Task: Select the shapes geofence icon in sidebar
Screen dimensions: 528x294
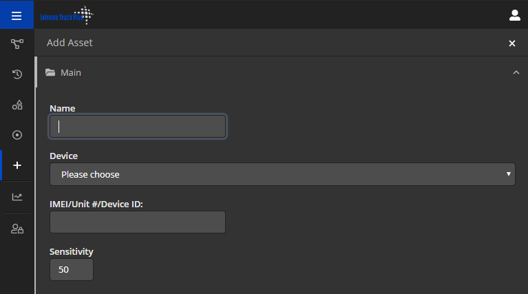Action: pyautogui.click(x=17, y=105)
